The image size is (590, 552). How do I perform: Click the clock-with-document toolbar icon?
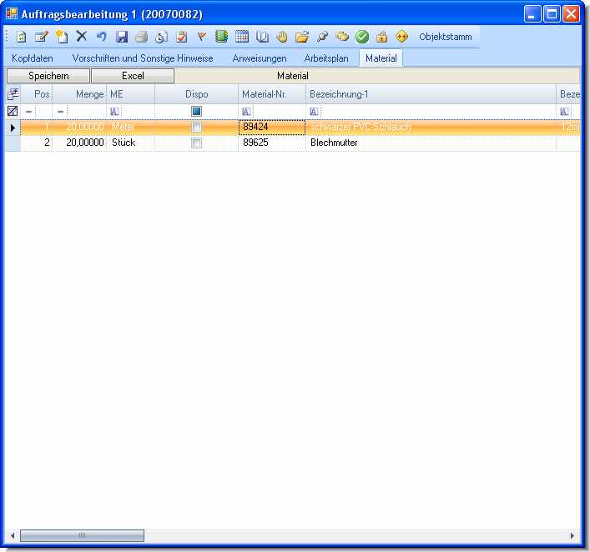point(161,37)
